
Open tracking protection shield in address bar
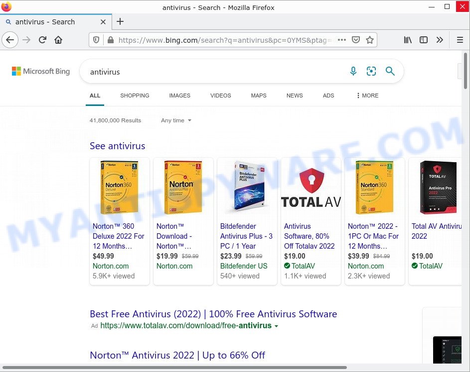tap(96, 40)
